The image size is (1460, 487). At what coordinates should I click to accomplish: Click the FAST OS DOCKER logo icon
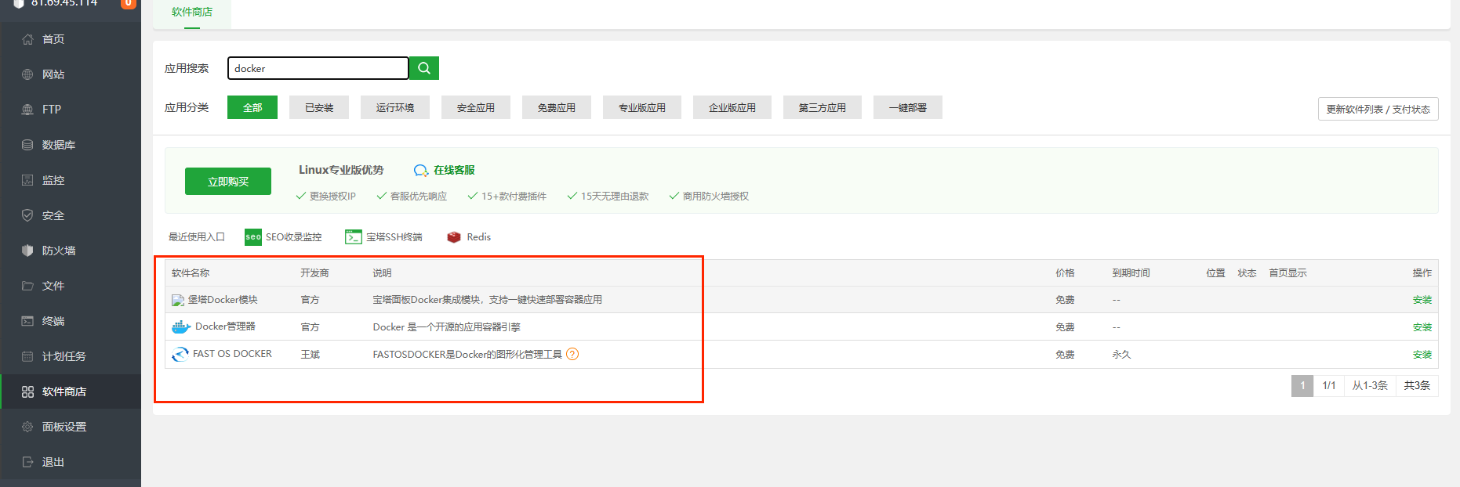click(x=180, y=355)
